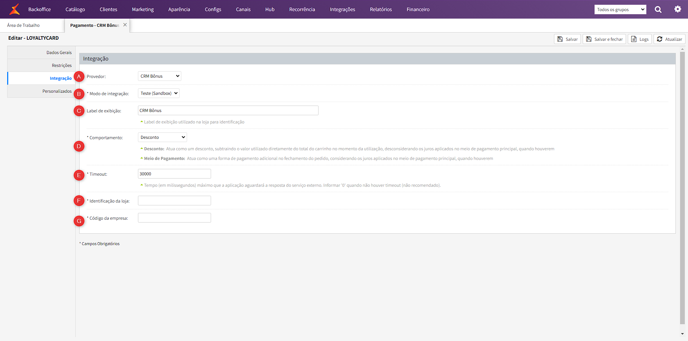Open the Backoffice menu
688x341 pixels.
coord(39,9)
